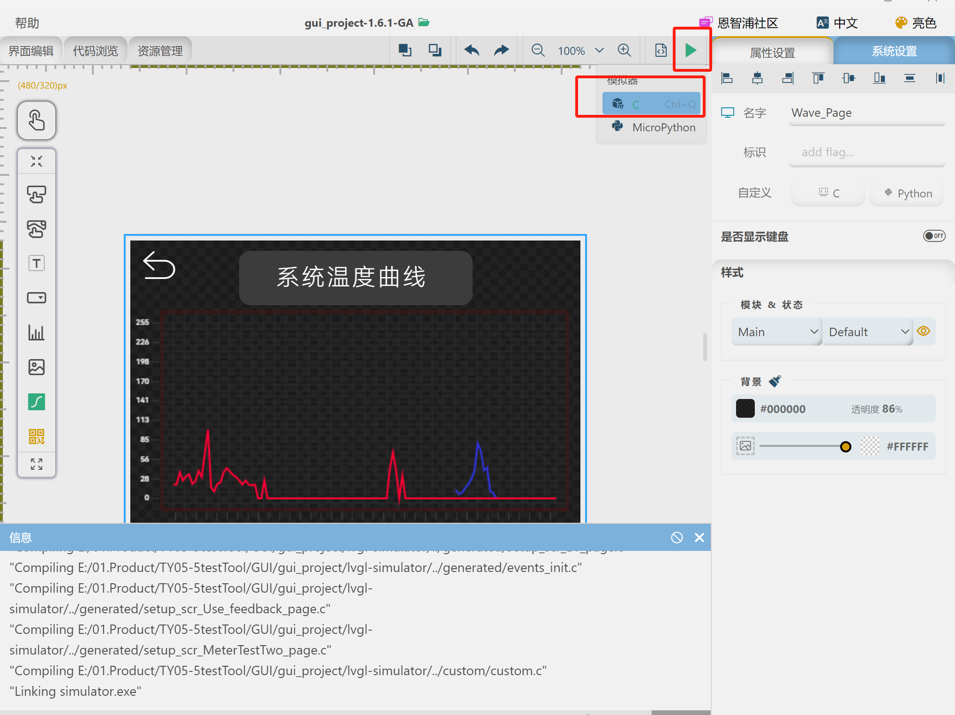Select the chart widget in left sidebar

[x=37, y=332]
